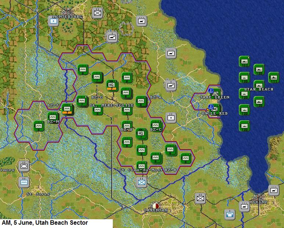The image size is (284, 228).
Task: Select the airborne HQ unit north of St. Mere-Eglise
Action: tap(112, 85)
